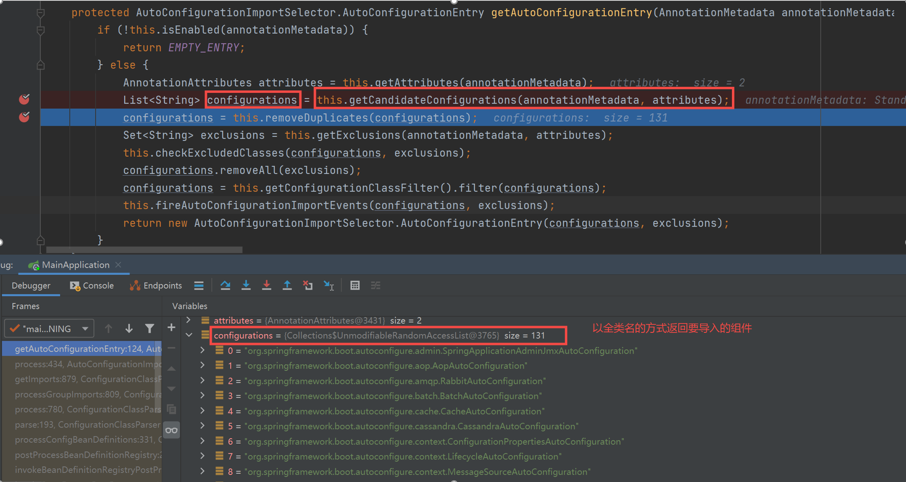
Task: Select the process:434 stack frame
Action: pyautogui.click(x=84, y=364)
